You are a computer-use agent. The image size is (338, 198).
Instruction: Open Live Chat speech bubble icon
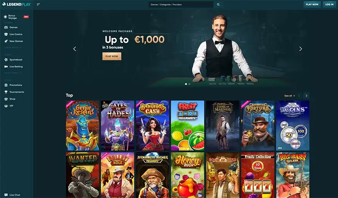6,195
